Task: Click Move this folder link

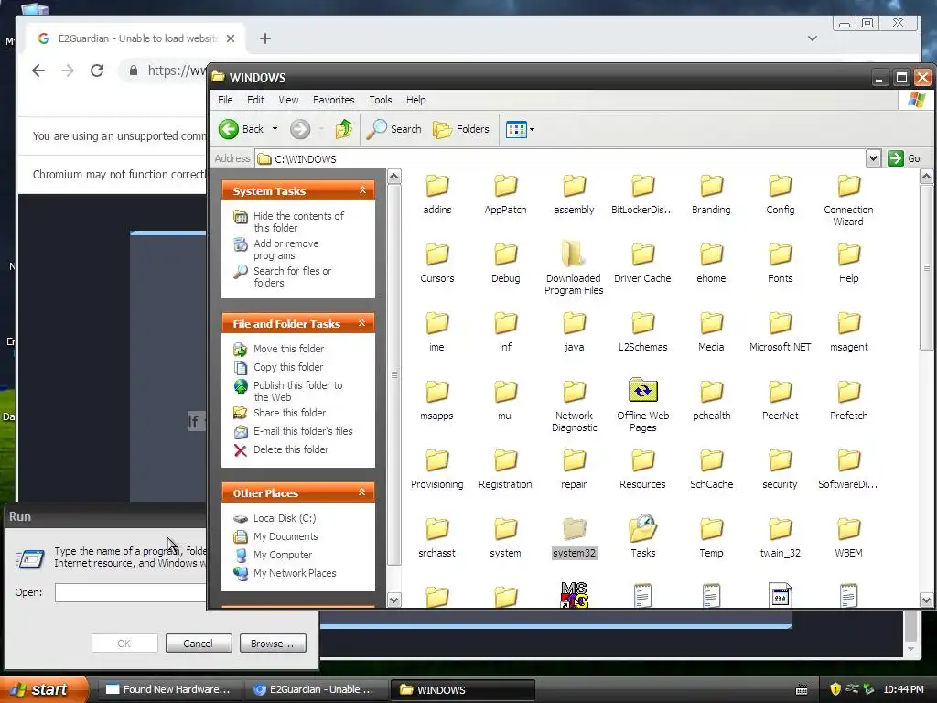Action: click(x=288, y=349)
